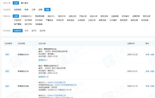155x98 pixels.
Task: Filter risk by 开庭公告
Action: (x=83, y=16)
